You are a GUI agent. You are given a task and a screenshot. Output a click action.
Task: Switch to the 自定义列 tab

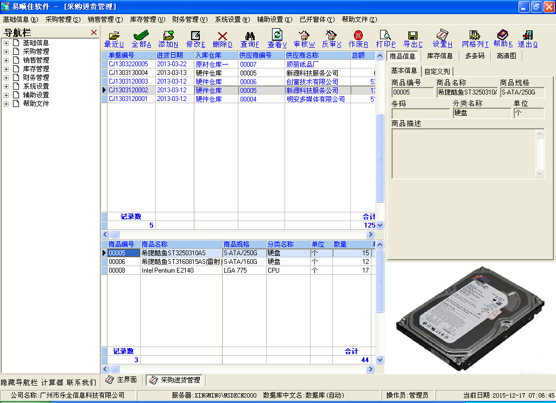pos(437,71)
